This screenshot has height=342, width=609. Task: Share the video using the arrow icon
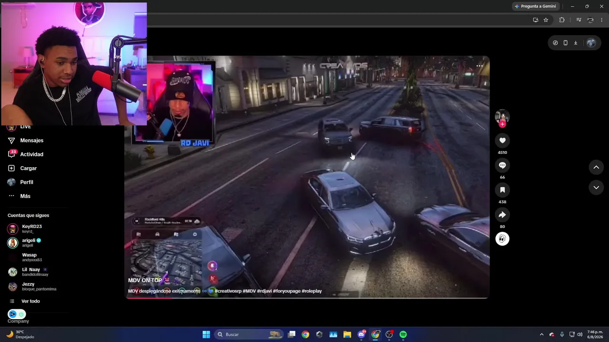click(502, 215)
